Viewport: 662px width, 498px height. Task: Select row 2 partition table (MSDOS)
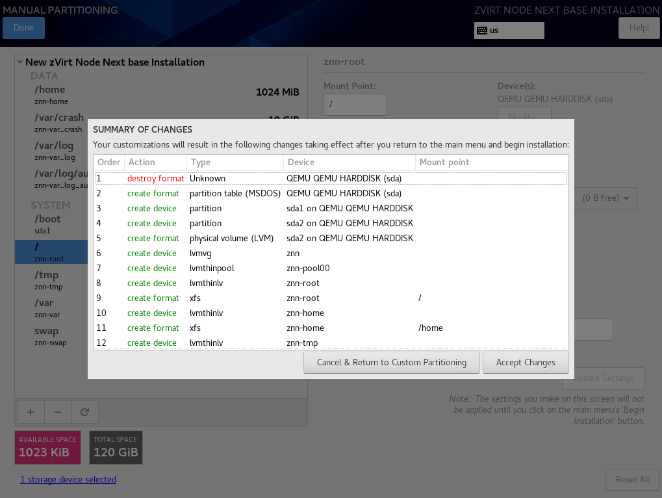(331, 194)
